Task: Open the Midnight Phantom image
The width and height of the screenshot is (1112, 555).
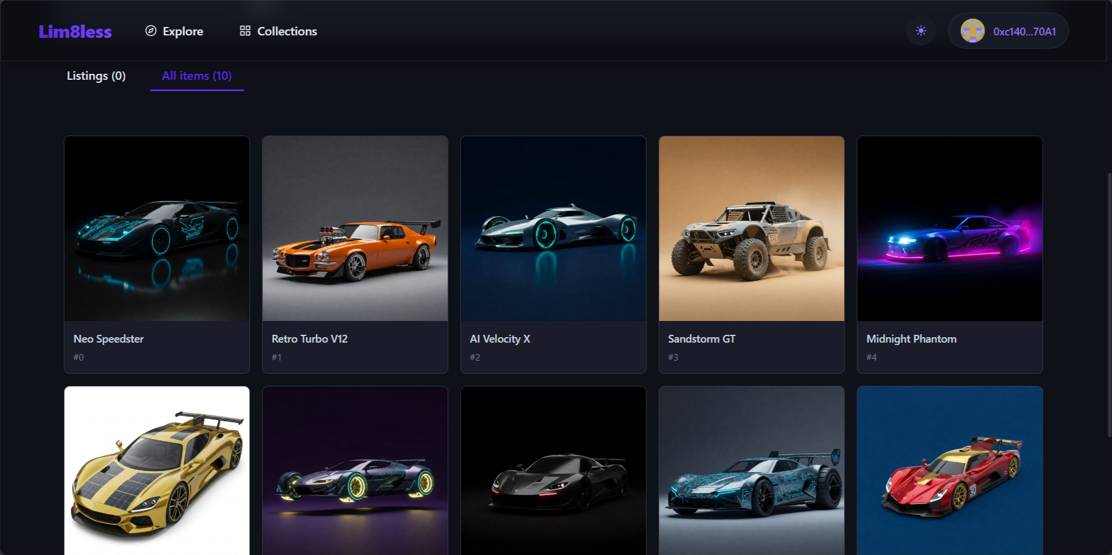Action: click(x=950, y=229)
